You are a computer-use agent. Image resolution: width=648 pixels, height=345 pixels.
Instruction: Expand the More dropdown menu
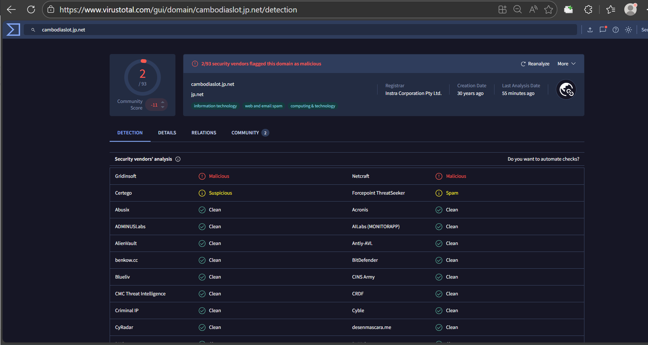pyautogui.click(x=566, y=64)
